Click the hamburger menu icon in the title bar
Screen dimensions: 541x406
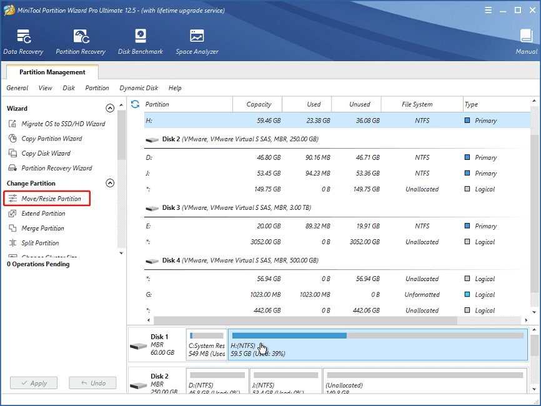tap(488, 10)
